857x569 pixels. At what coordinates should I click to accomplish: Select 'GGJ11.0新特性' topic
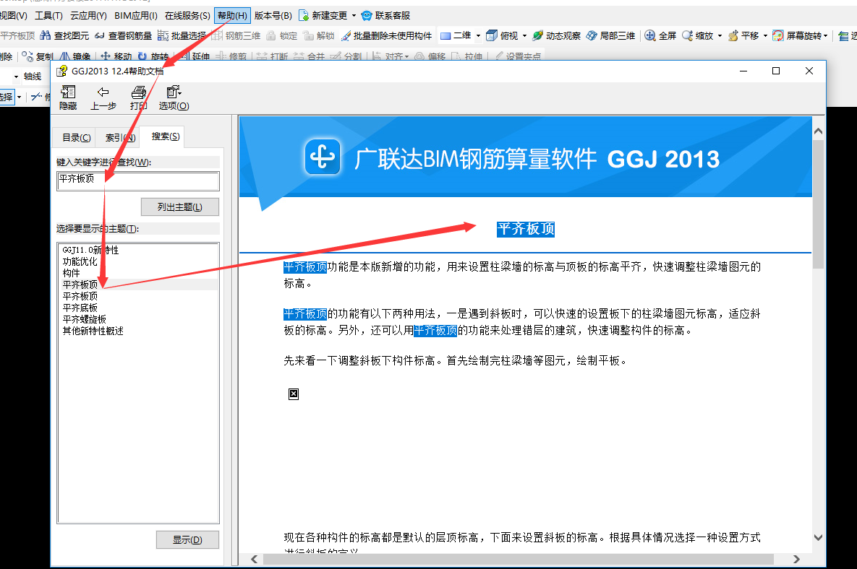pyautogui.click(x=90, y=250)
